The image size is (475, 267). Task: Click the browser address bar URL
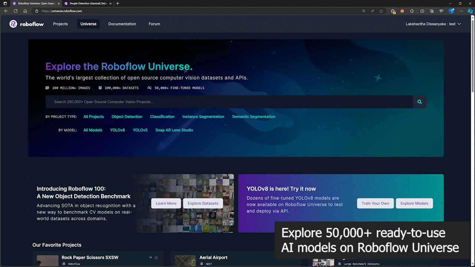(x=62, y=11)
